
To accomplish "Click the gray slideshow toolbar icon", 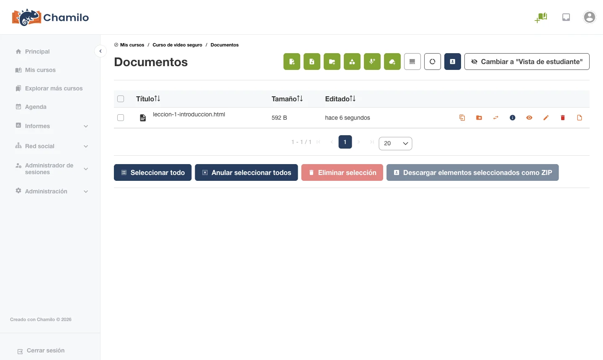I will point(412,62).
